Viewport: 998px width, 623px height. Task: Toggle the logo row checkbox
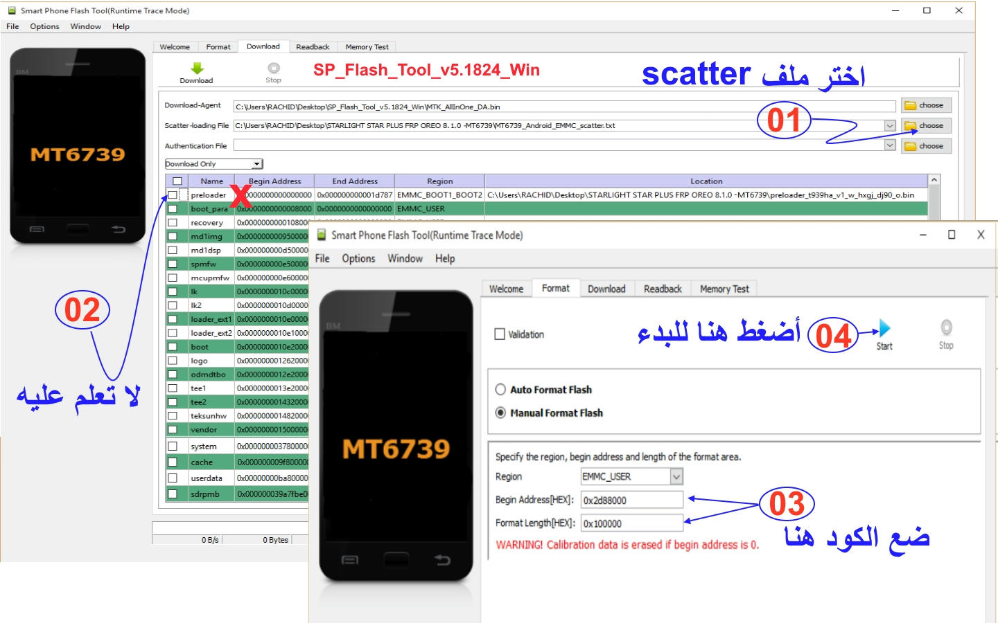(x=173, y=361)
